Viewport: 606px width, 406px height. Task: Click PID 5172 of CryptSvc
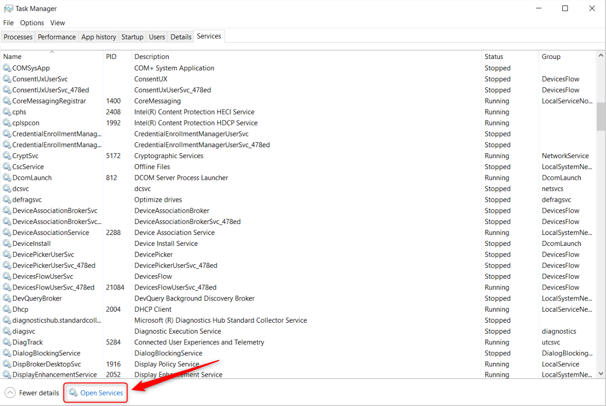point(114,156)
